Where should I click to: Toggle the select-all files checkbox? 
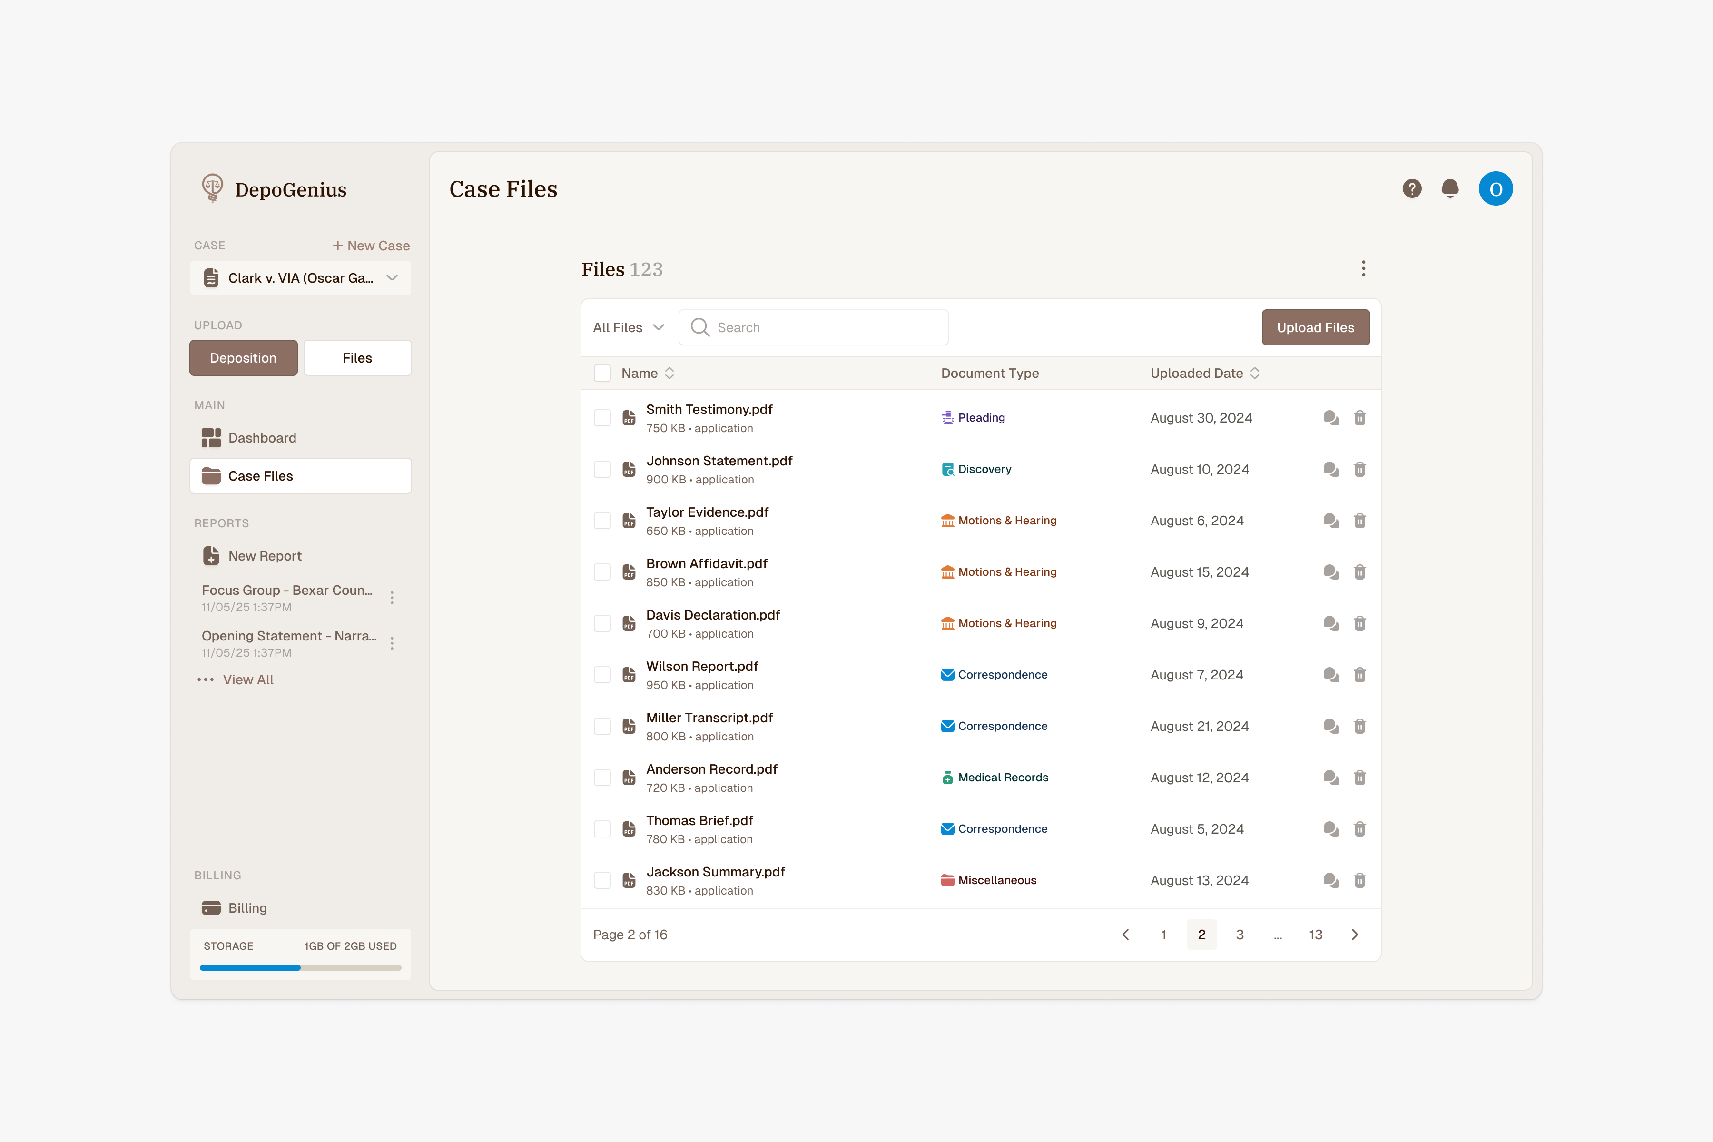pos(602,374)
